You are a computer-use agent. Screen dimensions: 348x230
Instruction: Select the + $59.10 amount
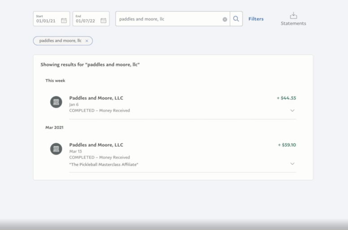pos(287,145)
